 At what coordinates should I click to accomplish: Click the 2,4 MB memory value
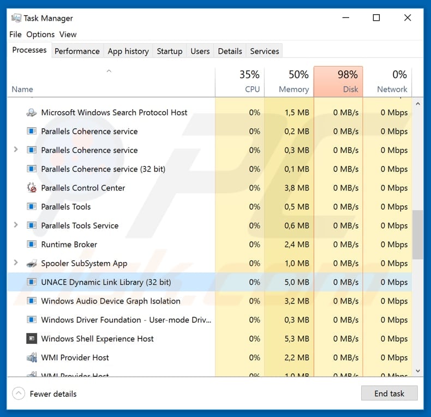(297, 245)
